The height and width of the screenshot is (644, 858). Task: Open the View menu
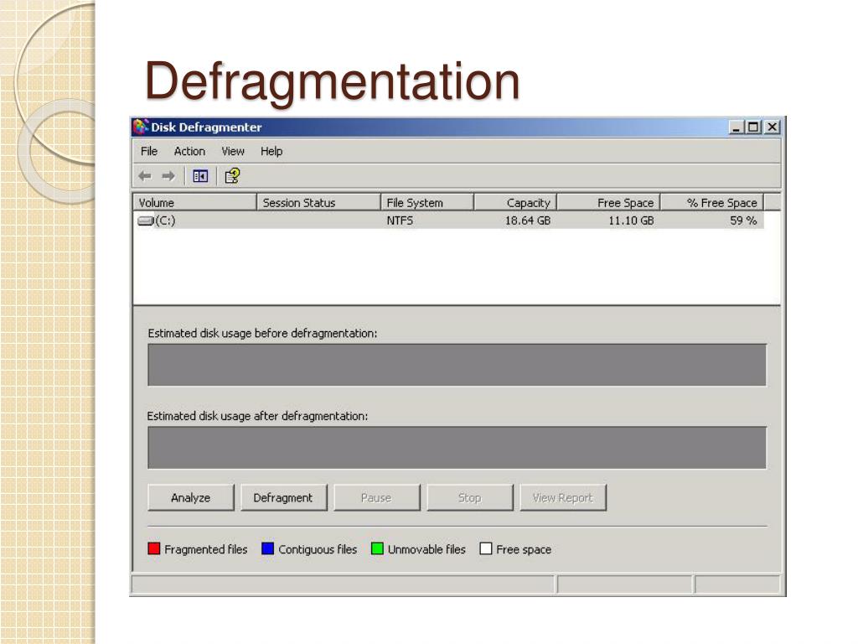(x=233, y=151)
